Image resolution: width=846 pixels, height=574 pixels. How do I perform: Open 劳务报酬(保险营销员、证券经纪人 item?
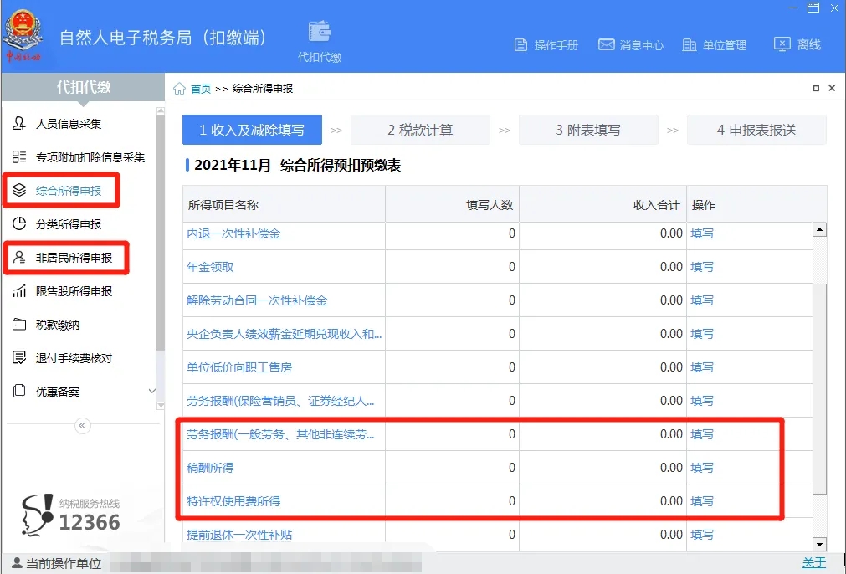(280, 401)
